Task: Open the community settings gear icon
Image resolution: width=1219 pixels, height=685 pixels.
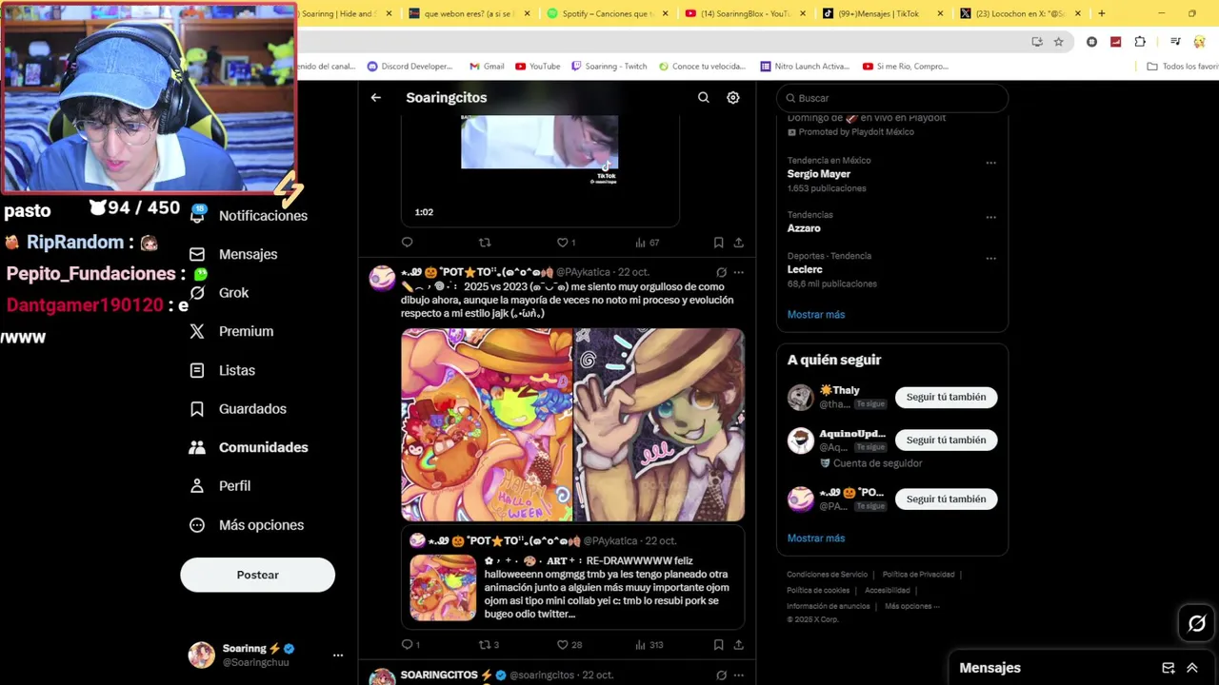Action: [733, 97]
